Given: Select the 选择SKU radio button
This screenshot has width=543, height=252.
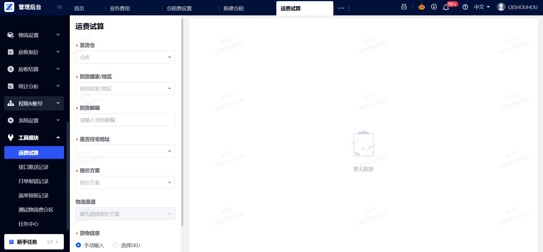Looking at the screenshot, I should click(115, 245).
